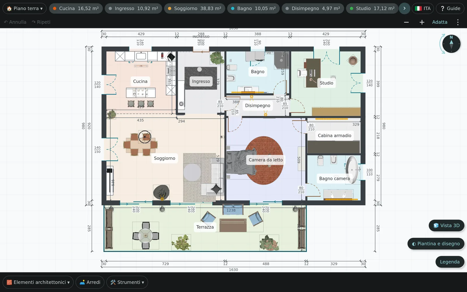
Task: Open the Legenda panel
Action: [x=449, y=262]
